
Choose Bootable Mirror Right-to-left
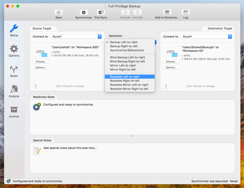tap(130, 89)
